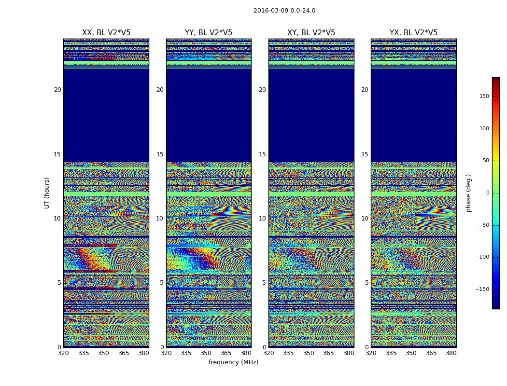Select the 'XX, BL V2*V5' panel title
Viewport: 507px width, 386px height.
[x=106, y=33]
